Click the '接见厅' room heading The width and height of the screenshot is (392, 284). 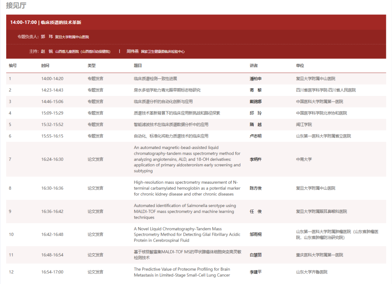pyautogui.click(x=16, y=5)
